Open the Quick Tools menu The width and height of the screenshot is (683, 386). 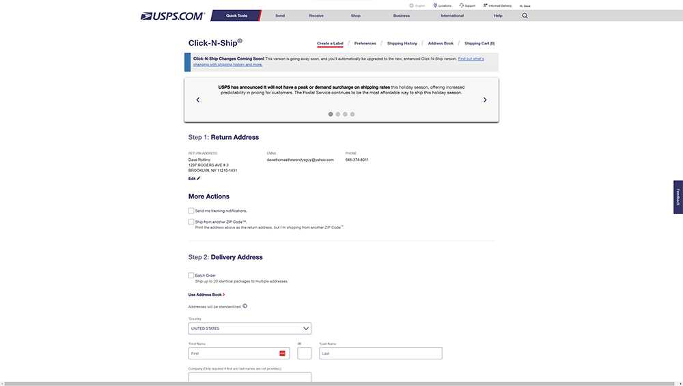coord(236,16)
